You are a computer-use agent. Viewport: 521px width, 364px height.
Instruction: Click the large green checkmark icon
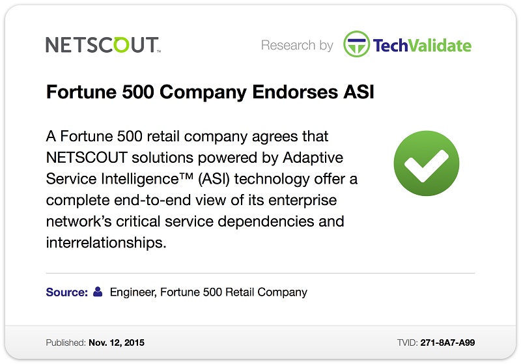[x=427, y=163]
